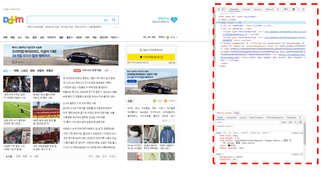Show the next trending keywords arrow
Screen dimensions: 328x177
[117, 27]
